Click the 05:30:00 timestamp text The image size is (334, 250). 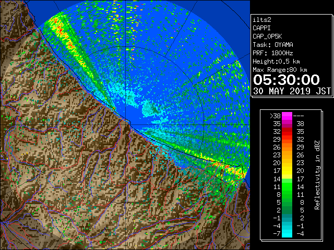coord(287,80)
